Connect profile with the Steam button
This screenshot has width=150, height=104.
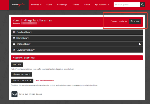pos(135,21)
